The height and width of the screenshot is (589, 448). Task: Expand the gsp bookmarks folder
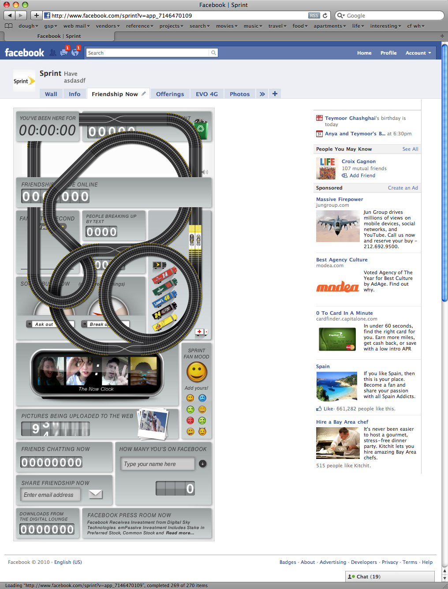point(50,26)
